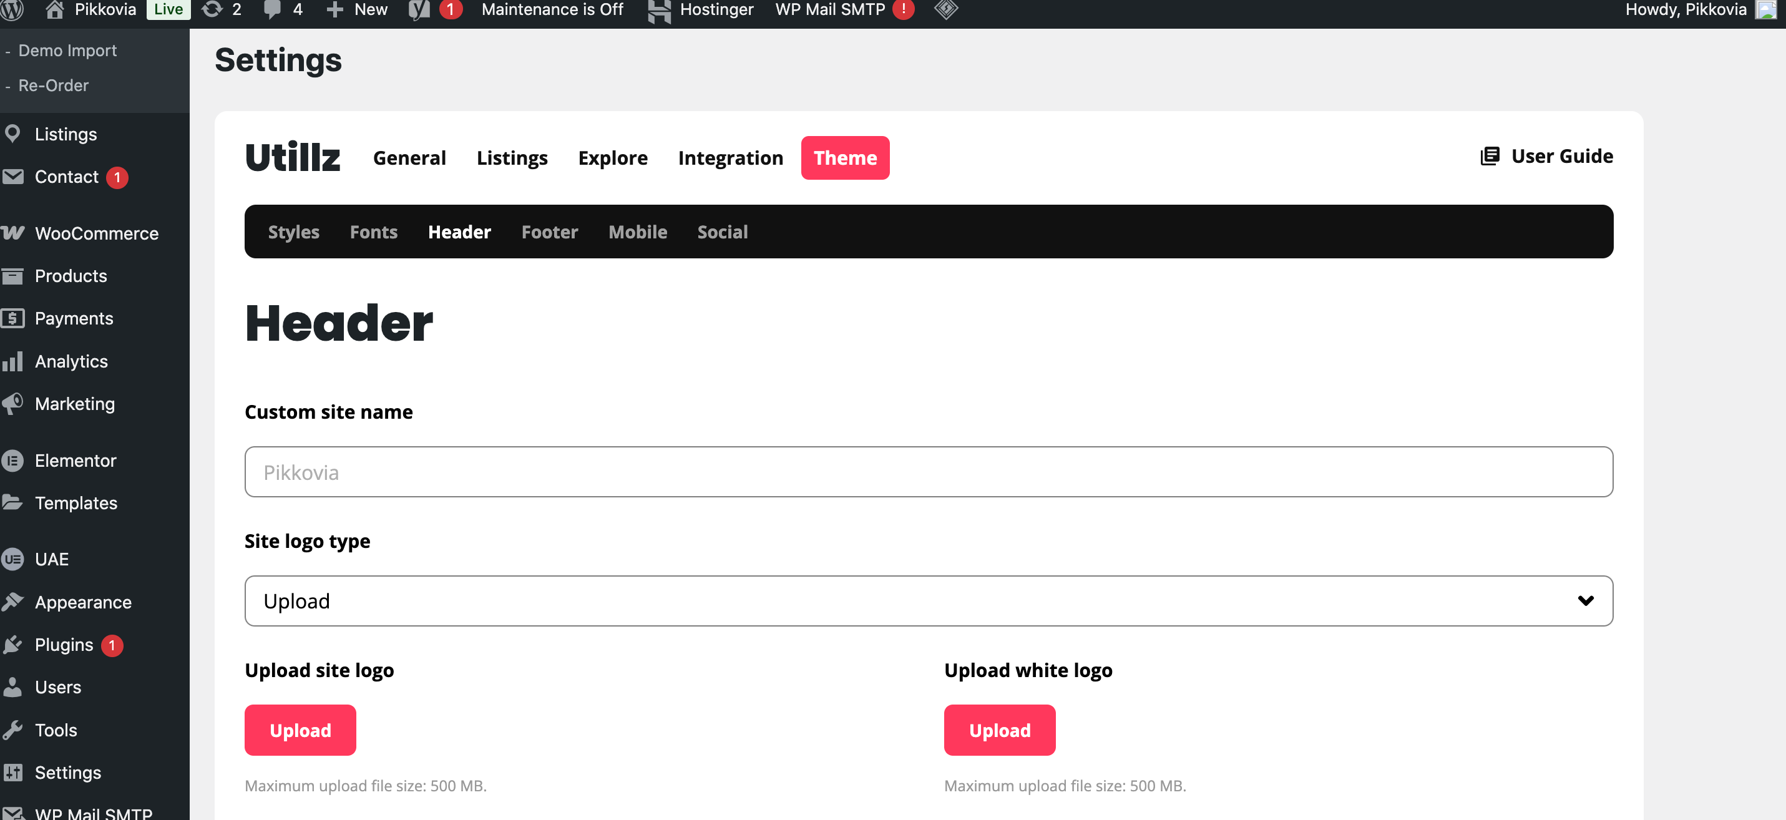Switch to the Mobile sub-tab

[x=637, y=232]
